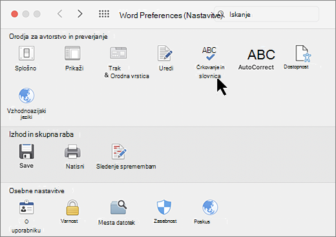Click the Osebne nastavitve heading
The image size is (336, 237).
[37, 191]
